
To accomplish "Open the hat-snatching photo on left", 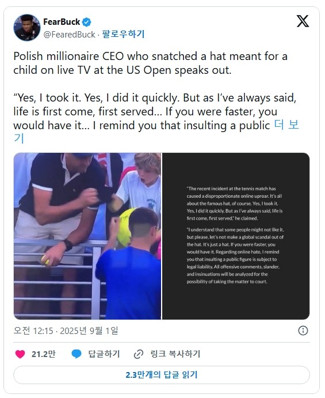I will click(87, 236).
